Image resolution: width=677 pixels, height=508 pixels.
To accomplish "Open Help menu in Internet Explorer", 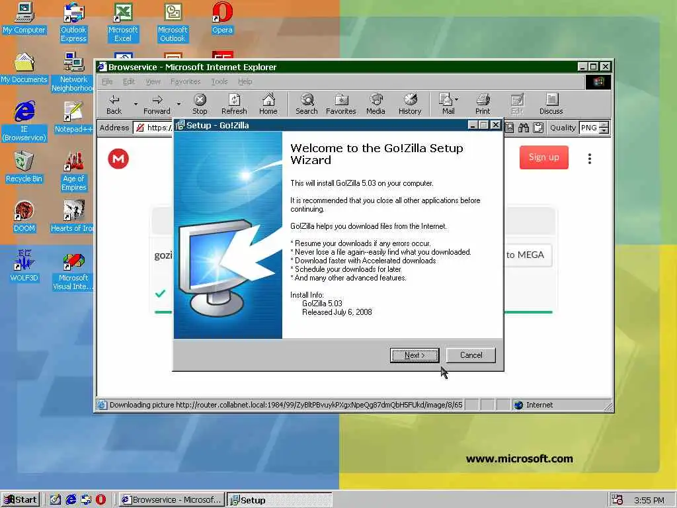I will coord(245,81).
